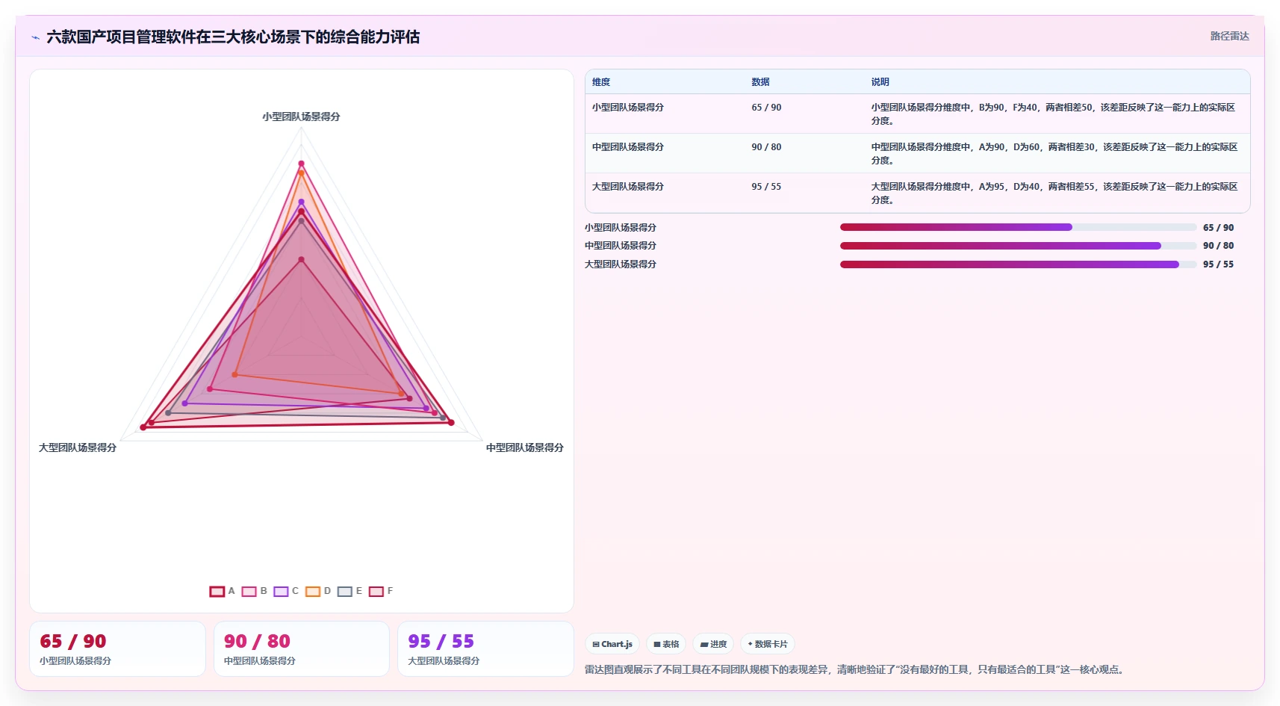
Task: Click the 数据 column header
Action: click(760, 82)
